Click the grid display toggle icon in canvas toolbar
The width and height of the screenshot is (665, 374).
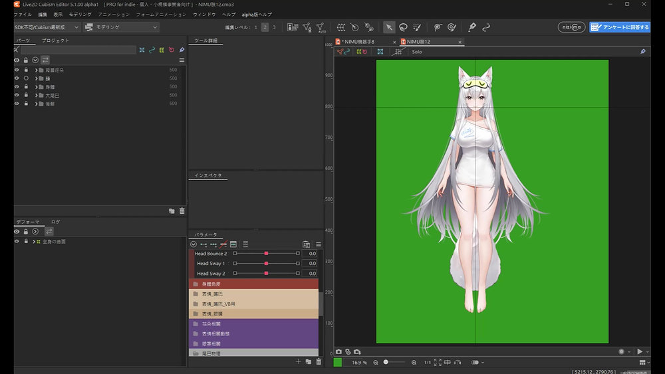point(398,52)
